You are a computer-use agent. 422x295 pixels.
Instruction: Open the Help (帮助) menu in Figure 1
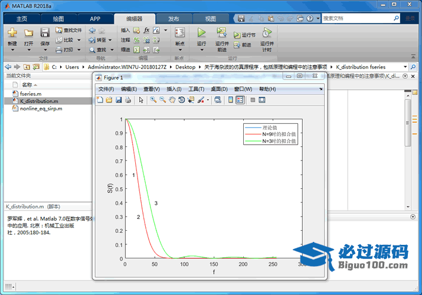pyautogui.click(x=267, y=89)
